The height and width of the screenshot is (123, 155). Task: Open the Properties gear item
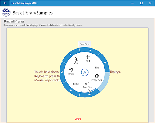click(97, 78)
